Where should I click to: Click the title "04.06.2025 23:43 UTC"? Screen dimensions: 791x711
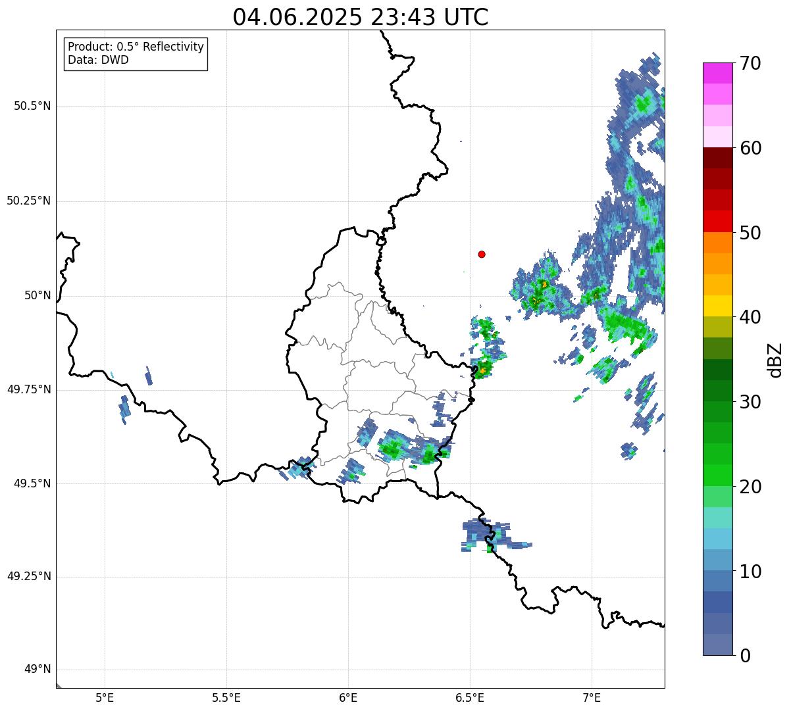coord(361,17)
